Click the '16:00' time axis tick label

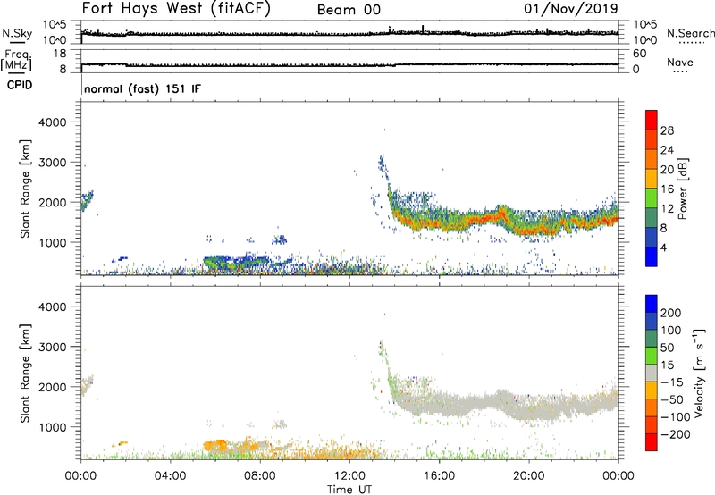439,476
